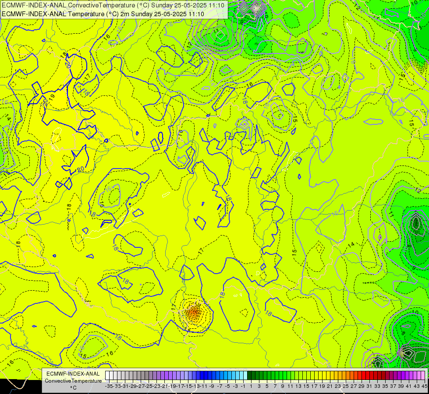Screen dimensions: 429x394
Task: Click the orange hot spot on the map
Action: [x=194, y=312]
